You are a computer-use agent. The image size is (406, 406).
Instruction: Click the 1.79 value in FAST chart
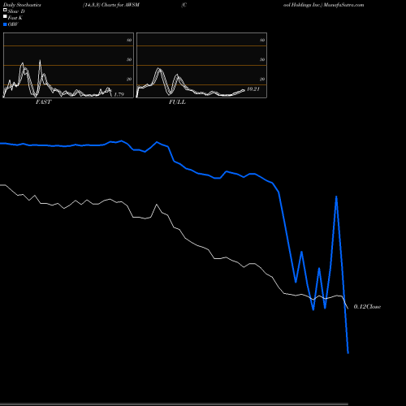(119, 94)
